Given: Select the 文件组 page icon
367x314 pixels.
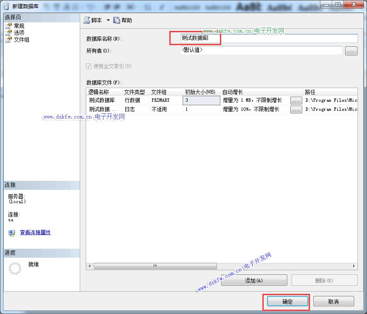Looking at the screenshot, I should 8,40.
